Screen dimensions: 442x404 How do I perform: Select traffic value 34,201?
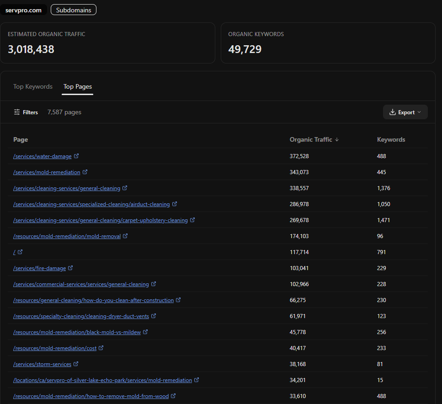coord(298,380)
